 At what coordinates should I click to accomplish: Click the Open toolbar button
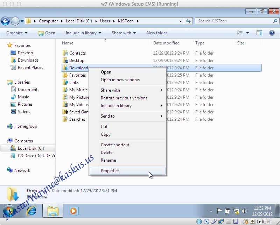47,33
